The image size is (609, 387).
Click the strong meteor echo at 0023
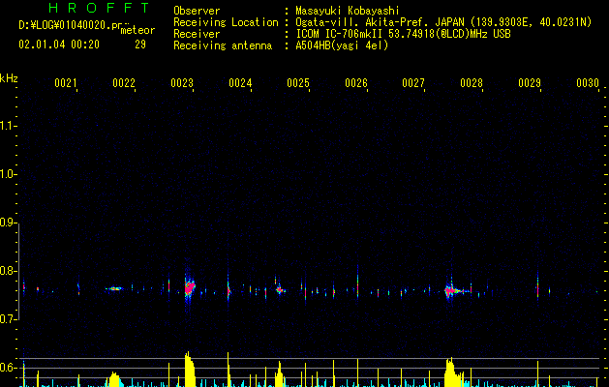[189, 288]
